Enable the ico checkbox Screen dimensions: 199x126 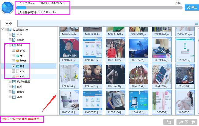pos(14,71)
